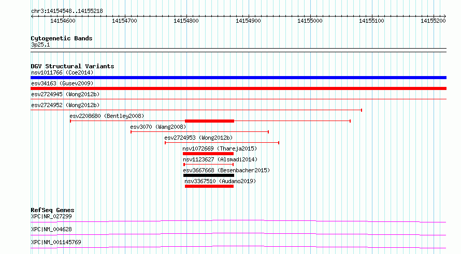Open the XPC|NM_001145769 transcript label
The width and height of the screenshot is (461, 254).
click(x=56, y=242)
